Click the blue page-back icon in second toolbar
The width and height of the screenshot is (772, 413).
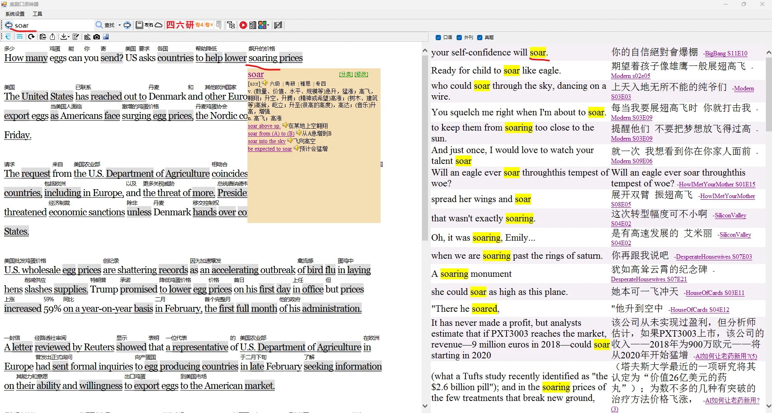[x=8, y=37]
